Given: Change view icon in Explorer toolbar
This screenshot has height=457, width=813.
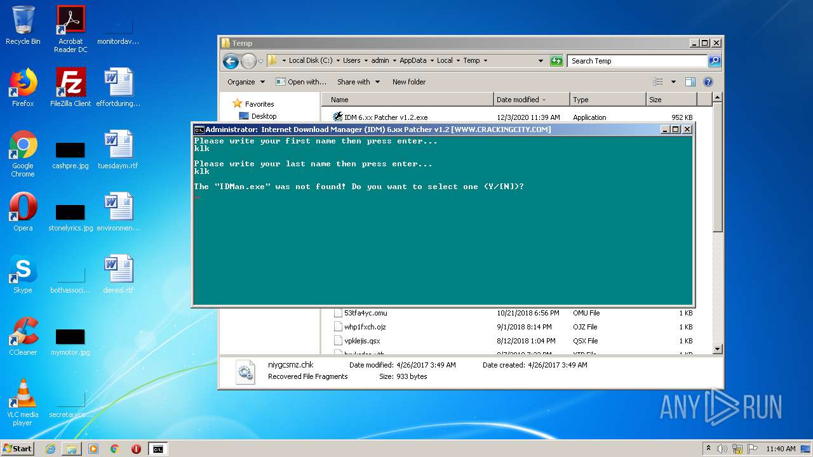Looking at the screenshot, I should click(x=658, y=82).
